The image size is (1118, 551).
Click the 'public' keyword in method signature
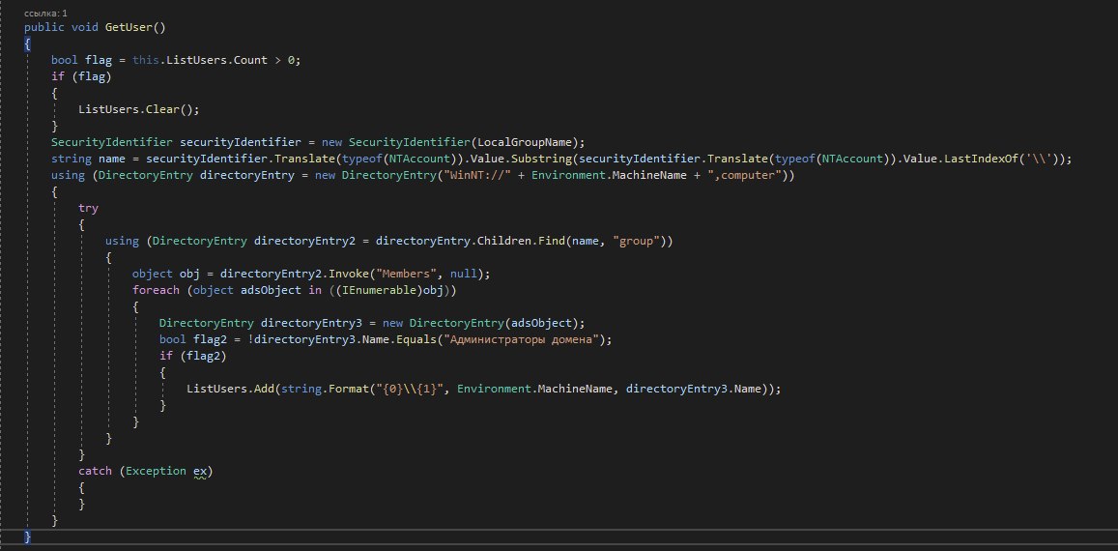[x=44, y=27]
